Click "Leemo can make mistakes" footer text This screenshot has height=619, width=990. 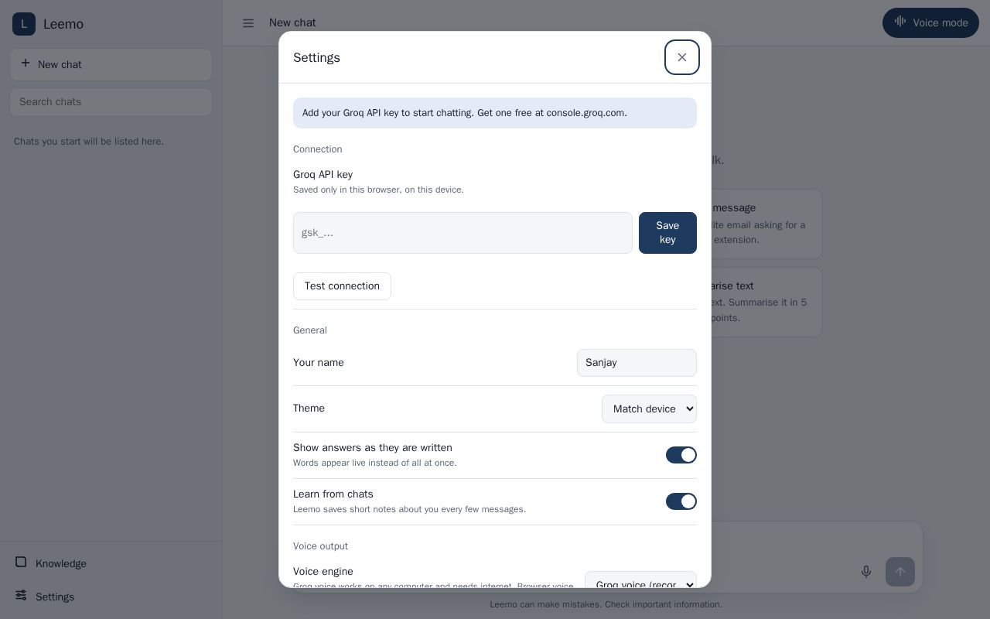tap(606, 604)
